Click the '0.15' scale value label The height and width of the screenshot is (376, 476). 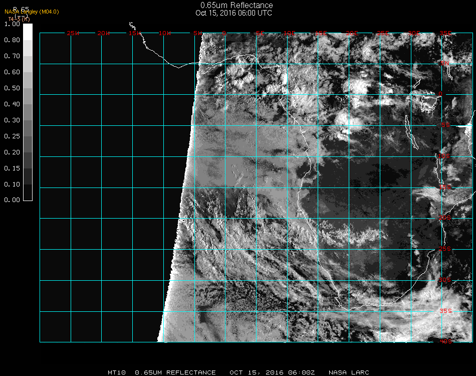click(x=12, y=168)
